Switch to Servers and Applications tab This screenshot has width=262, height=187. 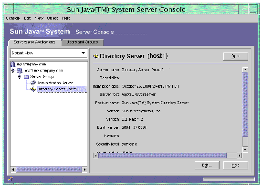(x=34, y=42)
